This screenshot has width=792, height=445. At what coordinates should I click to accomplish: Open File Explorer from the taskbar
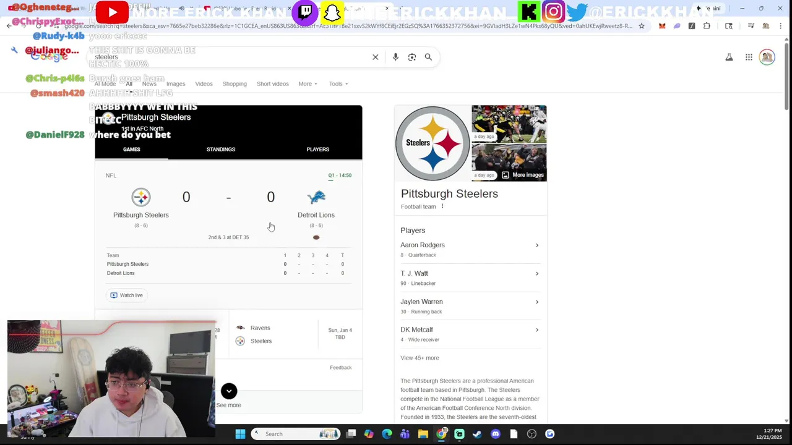[x=423, y=434]
